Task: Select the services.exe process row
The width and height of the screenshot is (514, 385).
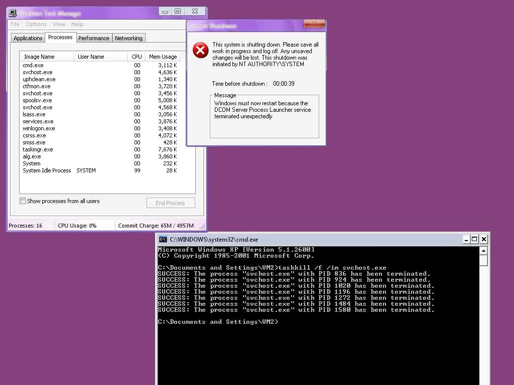Action: pyautogui.click(x=100, y=121)
